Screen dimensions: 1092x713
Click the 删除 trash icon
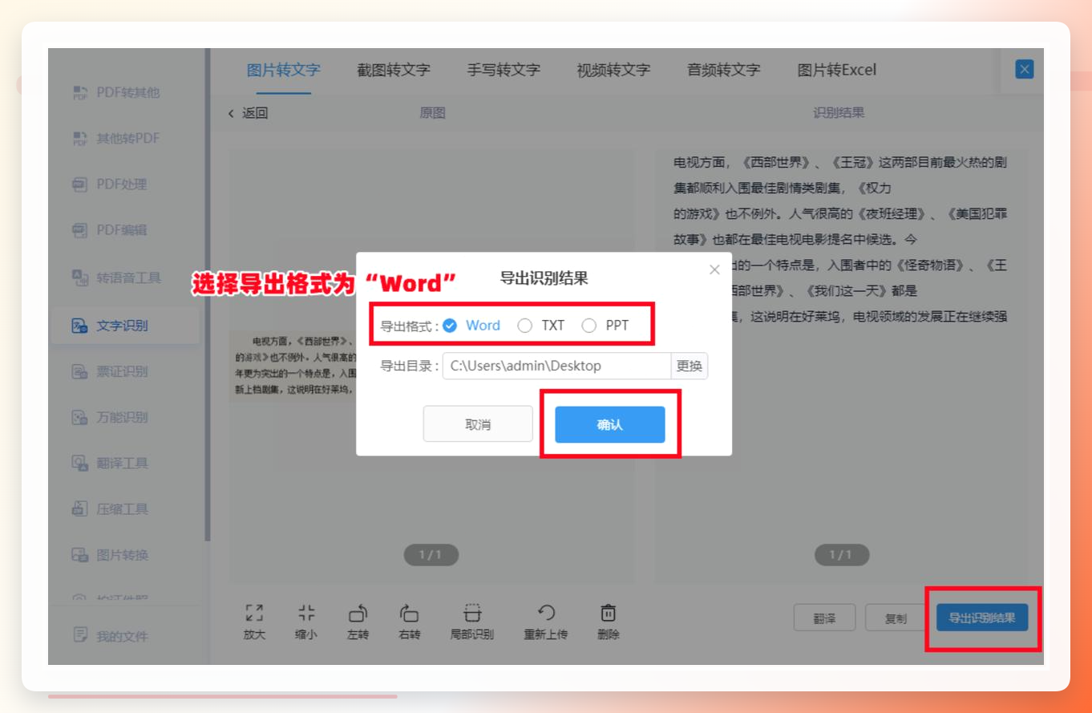(x=609, y=614)
